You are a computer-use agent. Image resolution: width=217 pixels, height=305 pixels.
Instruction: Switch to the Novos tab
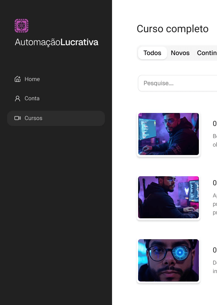click(180, 53)
